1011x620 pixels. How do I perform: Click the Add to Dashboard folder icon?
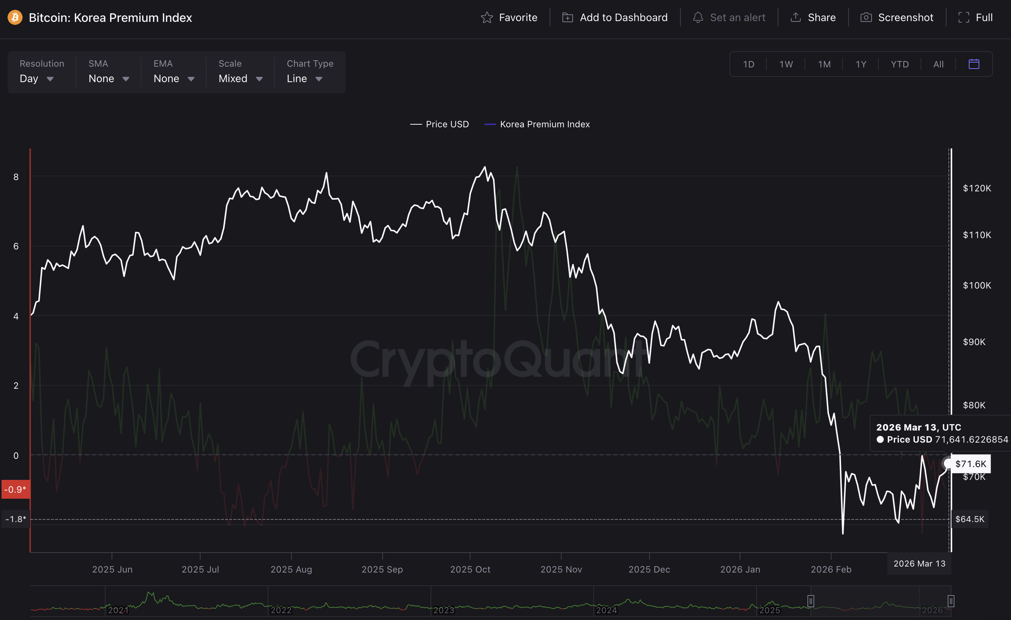pos(567,18)
